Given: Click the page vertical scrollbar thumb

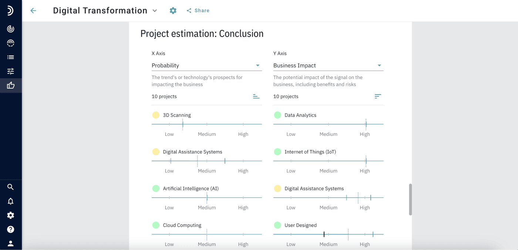Looking at the screenshot, I should point(410,199).
